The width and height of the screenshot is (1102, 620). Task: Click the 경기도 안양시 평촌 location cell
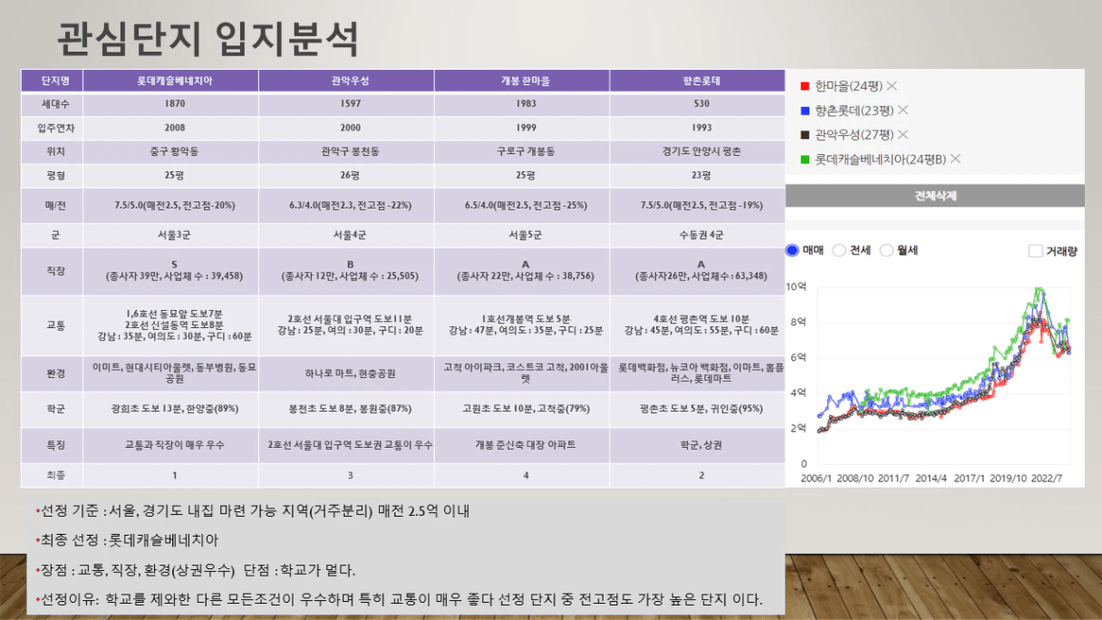pos(699,151)
